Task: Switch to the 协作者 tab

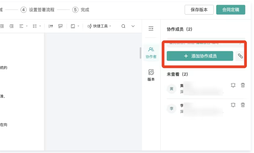Action: click(151, 53)
